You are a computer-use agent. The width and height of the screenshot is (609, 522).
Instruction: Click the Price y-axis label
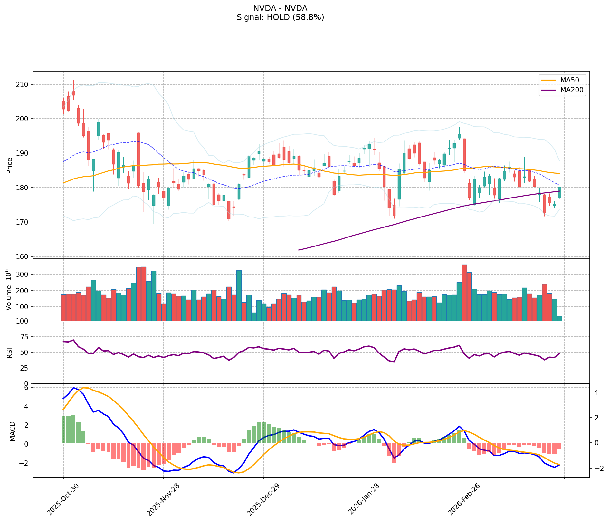[x=10, y=165]
